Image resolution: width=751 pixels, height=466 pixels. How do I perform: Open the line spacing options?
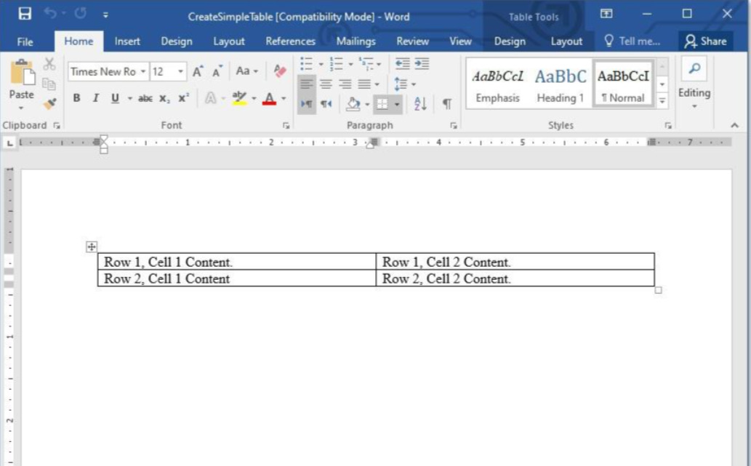[x=405, y=84]
